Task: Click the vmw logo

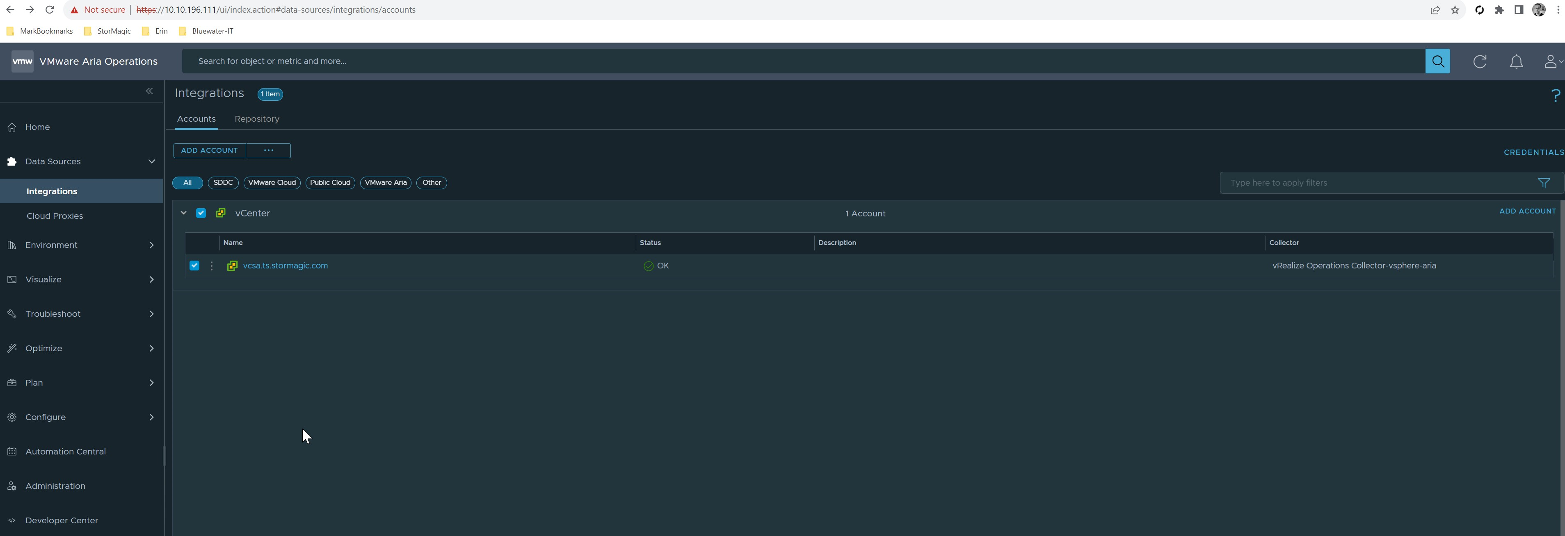Action: click(23, 61)
